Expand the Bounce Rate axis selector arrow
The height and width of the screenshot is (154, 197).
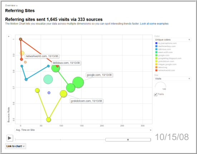coord(9,37)
